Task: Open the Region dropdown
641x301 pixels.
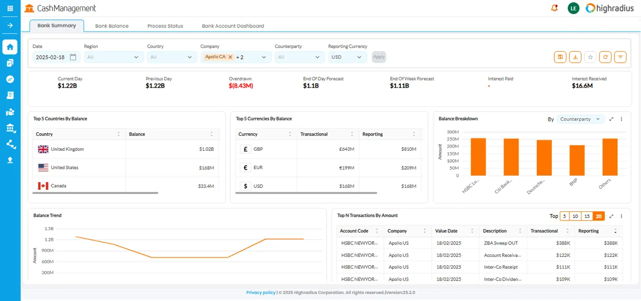Action: [114, 57]
